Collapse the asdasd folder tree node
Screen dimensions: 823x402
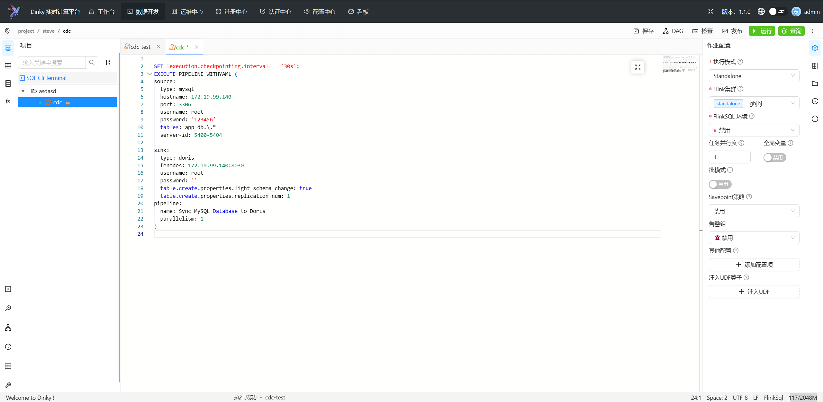pos(23,91)
